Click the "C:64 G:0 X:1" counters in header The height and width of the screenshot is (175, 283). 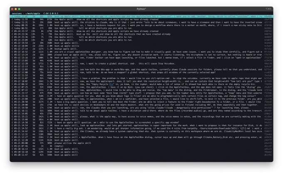(x=51, y=14)
